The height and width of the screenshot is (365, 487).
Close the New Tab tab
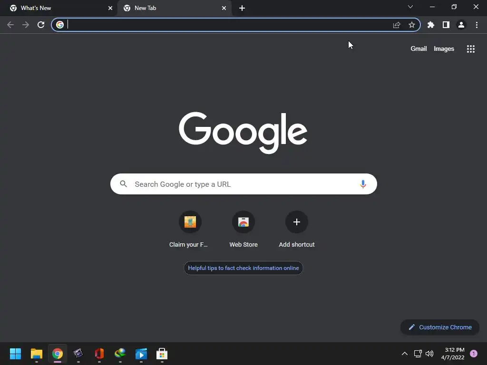coord(224,8)
